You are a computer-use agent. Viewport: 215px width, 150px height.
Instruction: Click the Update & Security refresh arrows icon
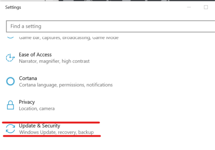[x=10, y=129]
